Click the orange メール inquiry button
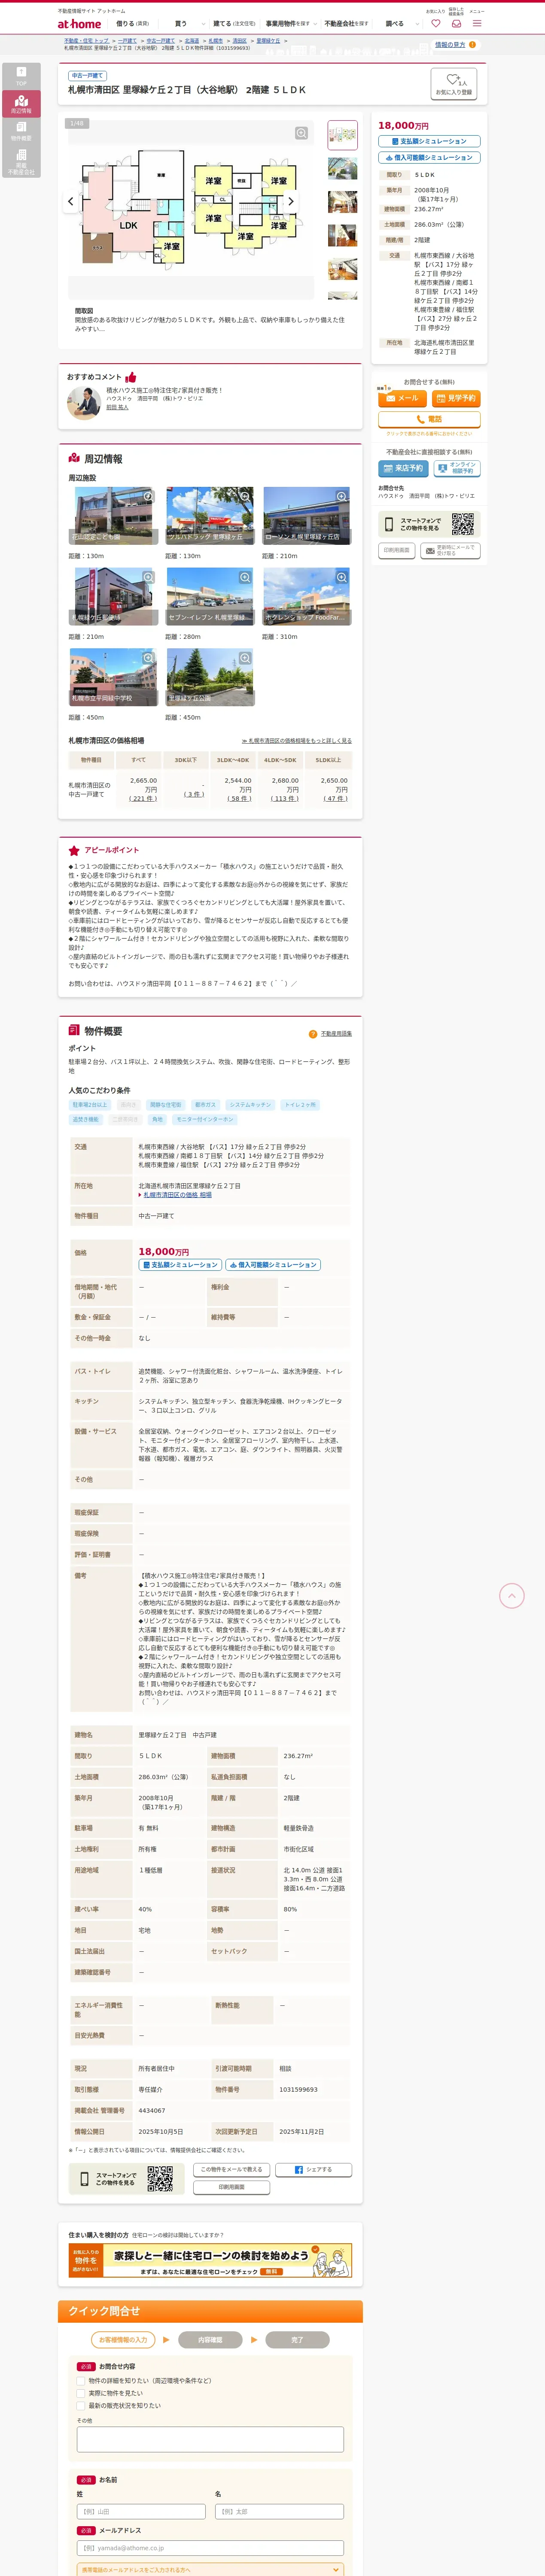The height and width of the screenshot is (2576, 545). (402, 398)
